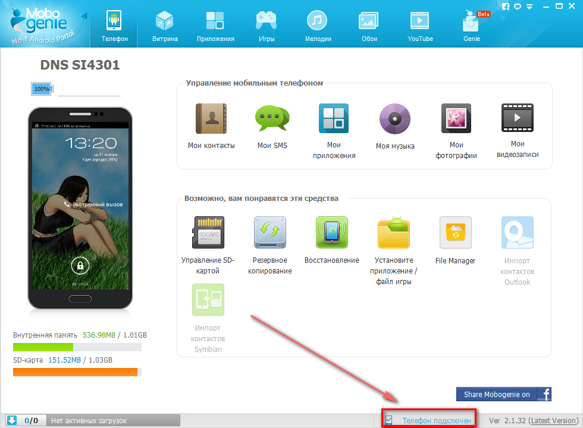Open Мои видеозаписи video icon
Viewport: 583px width, 428px height.
pos(518,119)
